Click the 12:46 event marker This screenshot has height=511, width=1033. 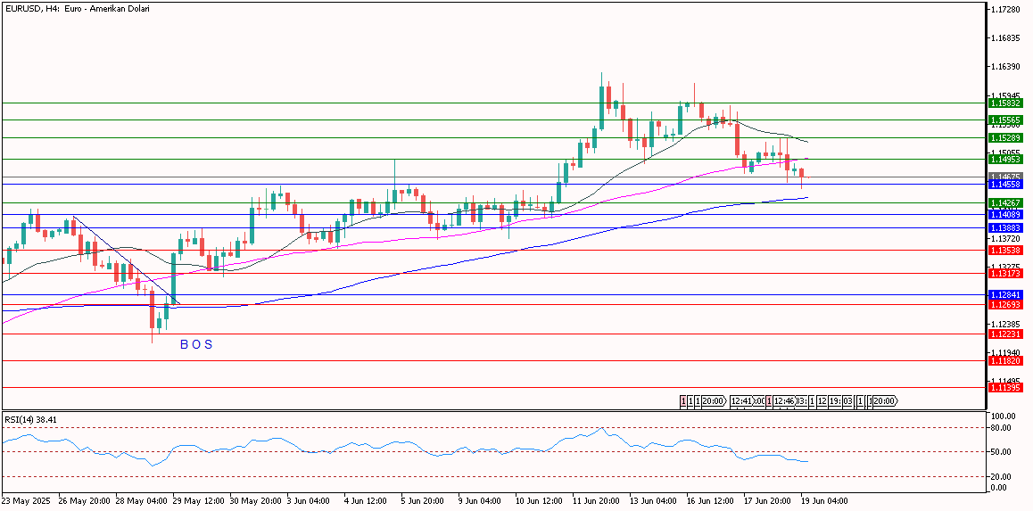[784, 401]
